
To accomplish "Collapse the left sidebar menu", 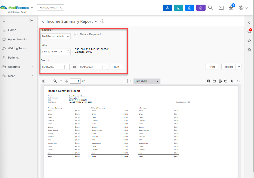I will point(31,20).
